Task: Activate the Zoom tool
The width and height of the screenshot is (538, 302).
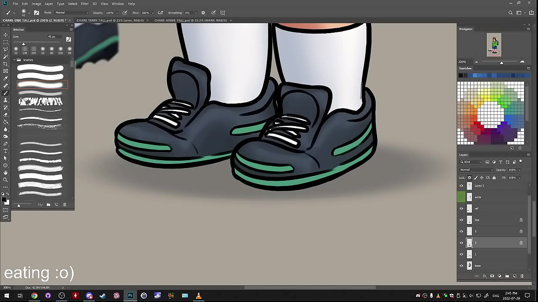Action: (x=5, y=180)
